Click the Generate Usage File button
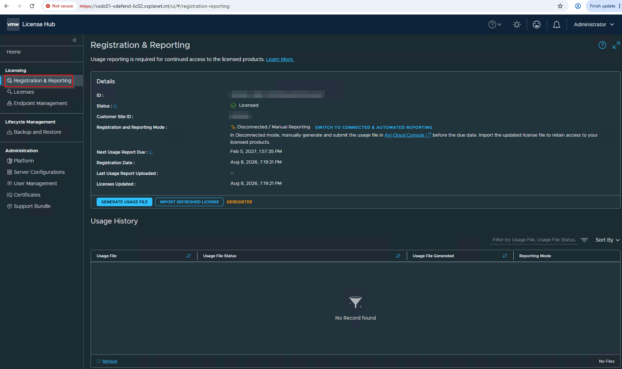The image size is (622, 369). [x=124, y=202]
